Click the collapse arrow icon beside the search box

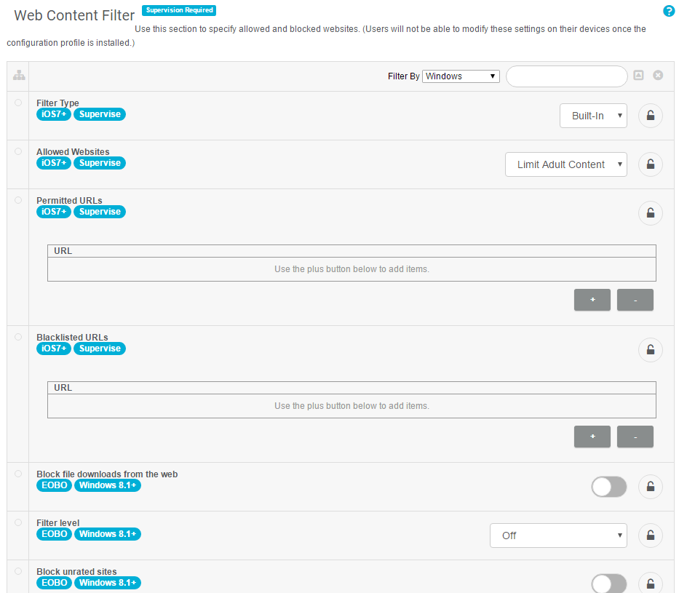[x=638, y=75]
